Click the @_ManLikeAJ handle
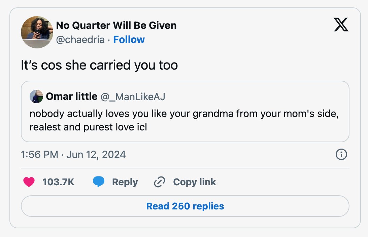Screen dimensions: 368x237 tap(133, 96)
